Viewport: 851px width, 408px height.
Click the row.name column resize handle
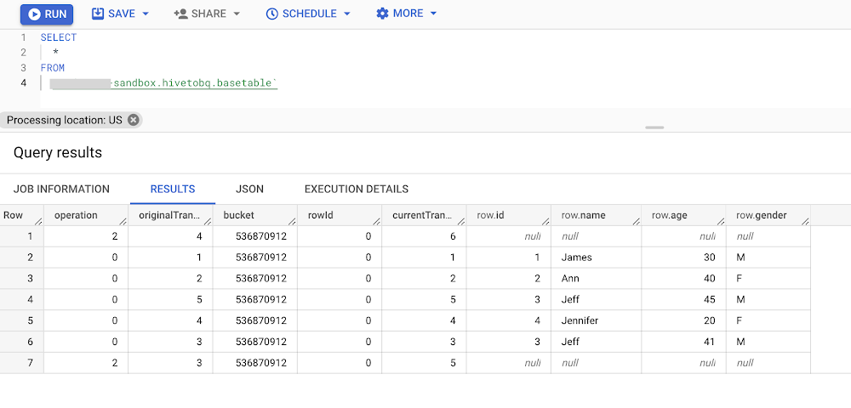tap(634, 221)
